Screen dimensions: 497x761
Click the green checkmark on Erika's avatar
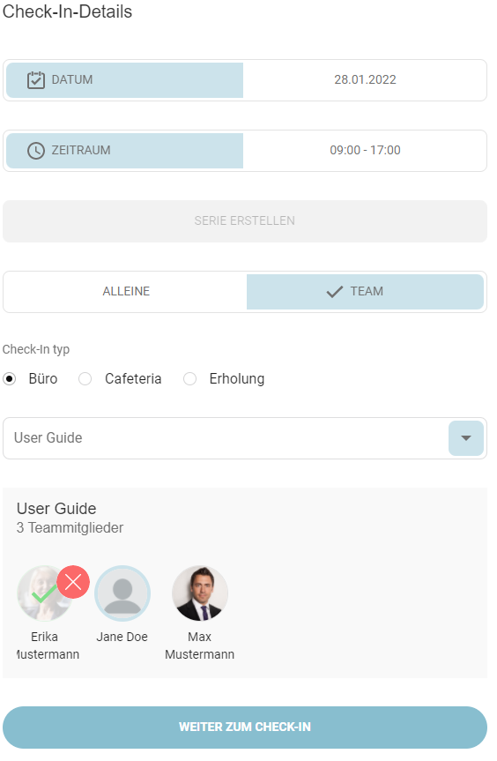pos(44,593)
